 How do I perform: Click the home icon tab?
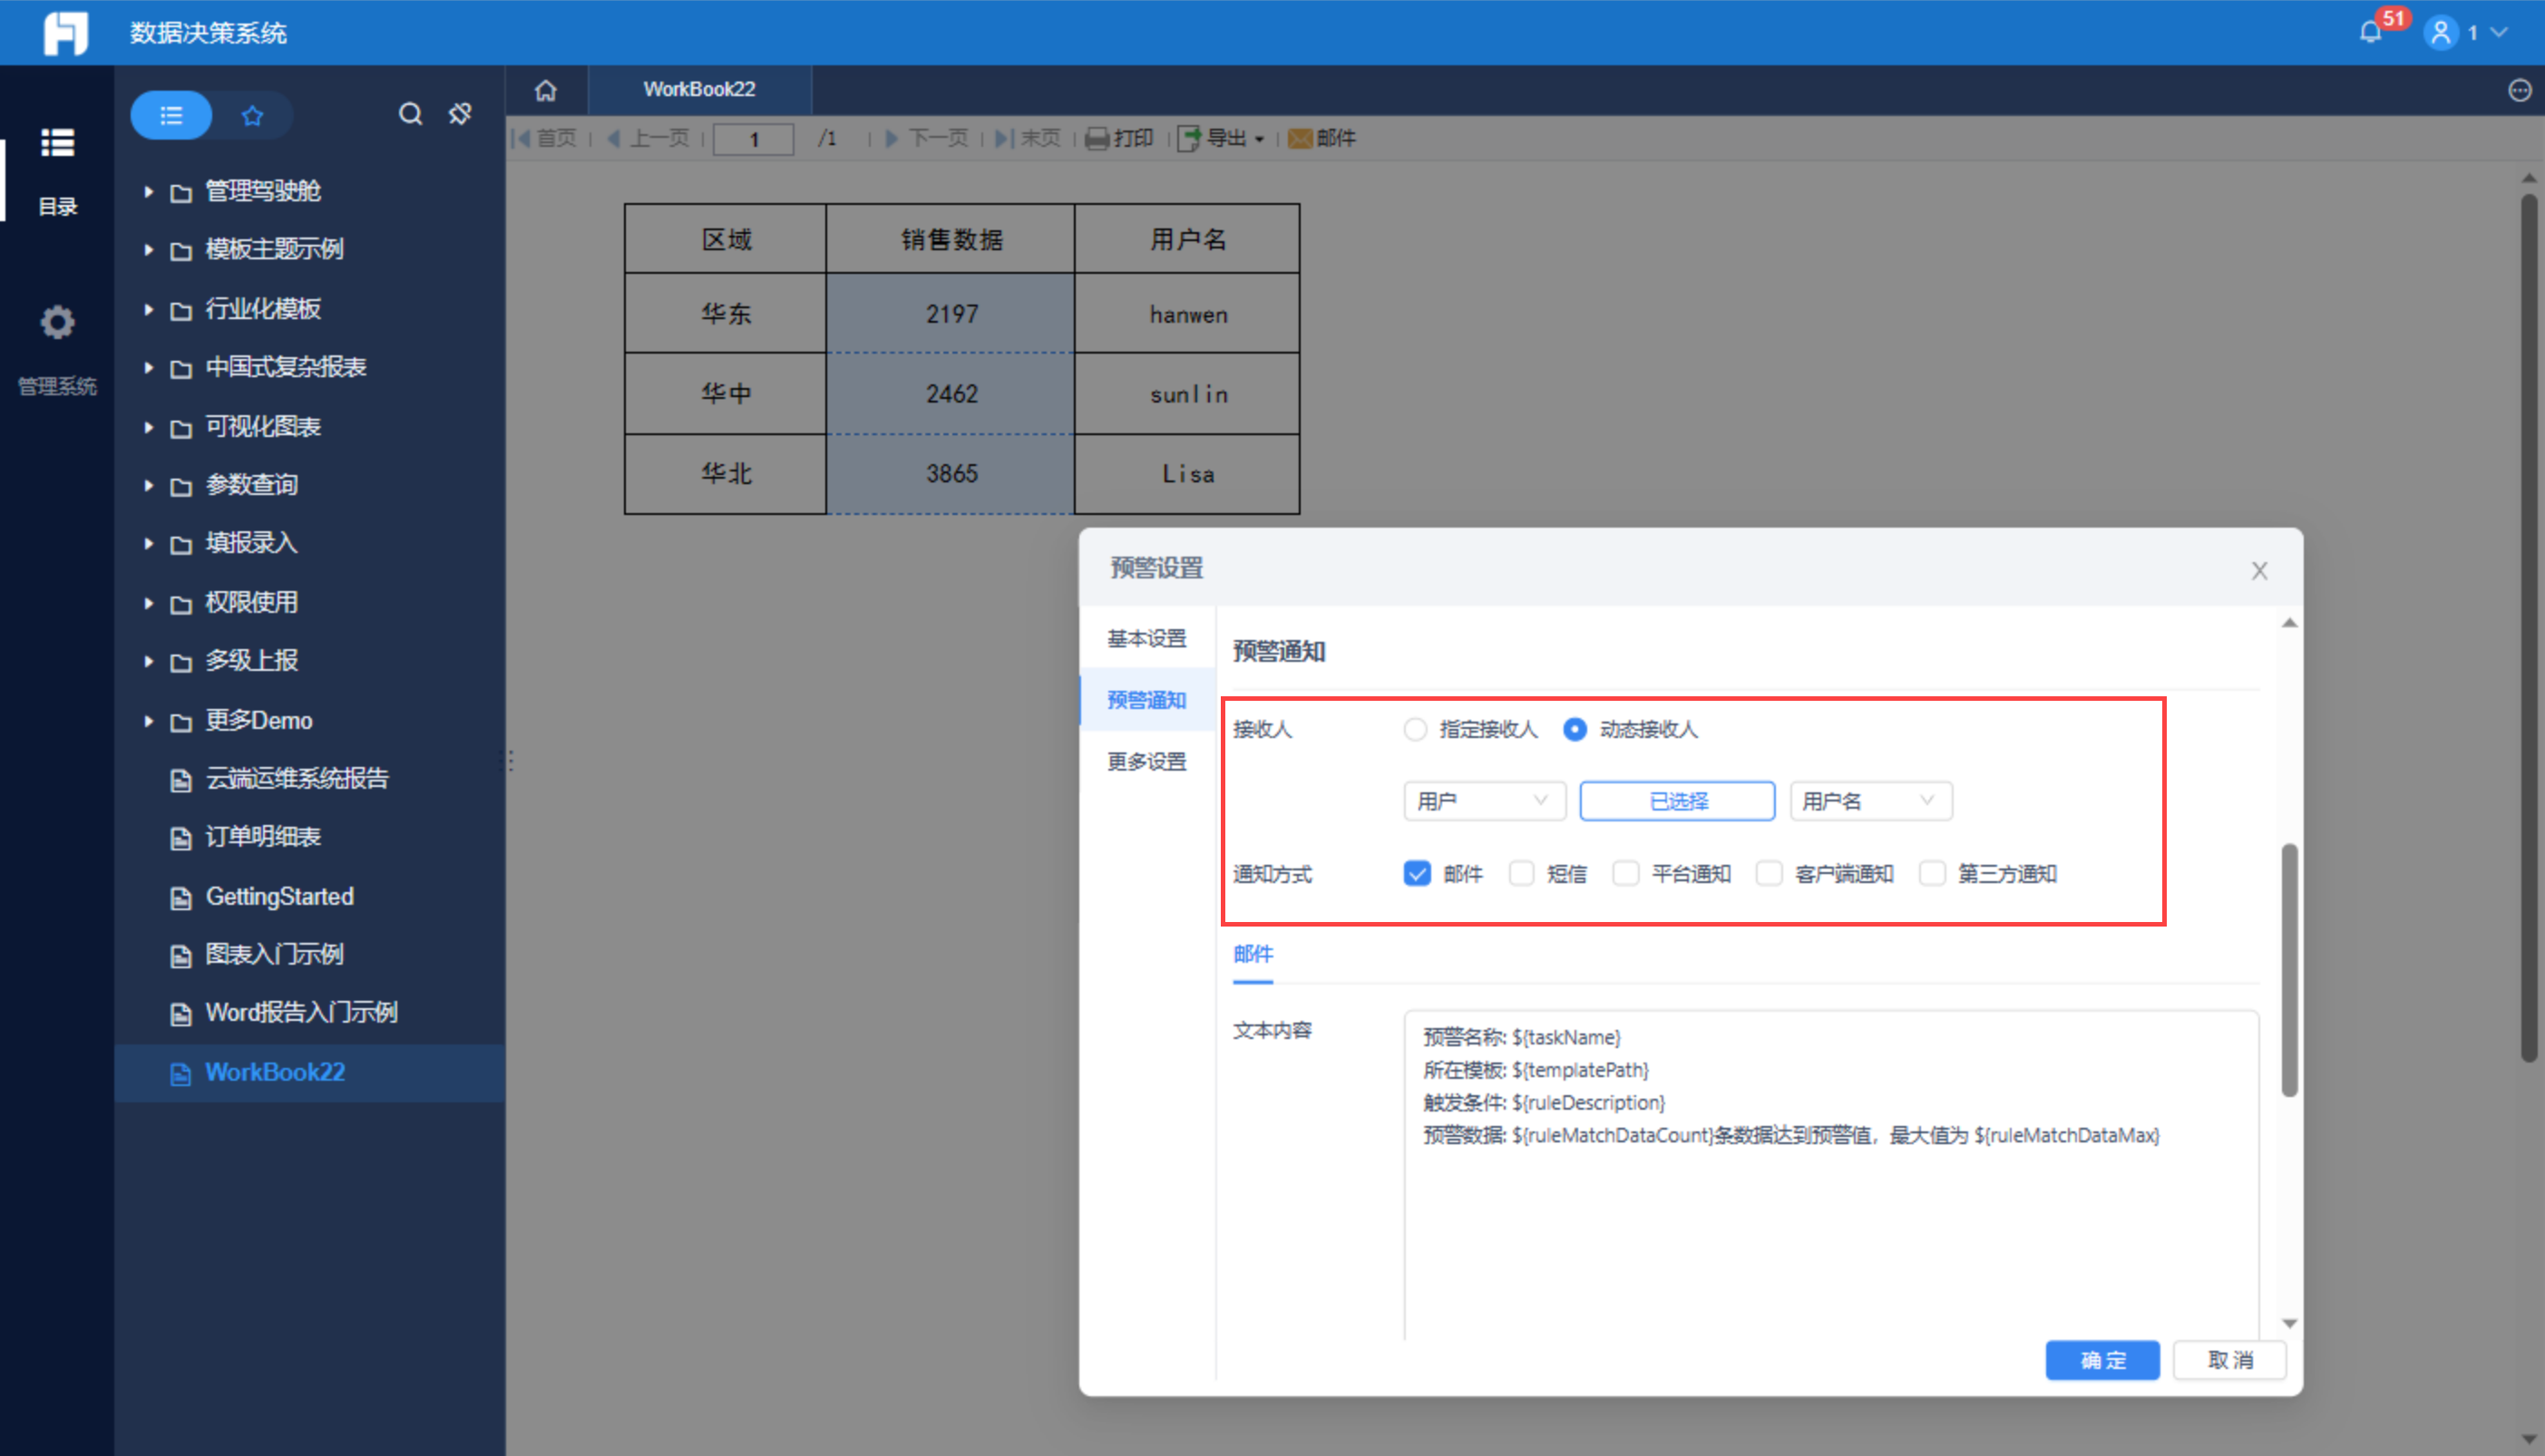pyautogui.click(x=545, y=90)
